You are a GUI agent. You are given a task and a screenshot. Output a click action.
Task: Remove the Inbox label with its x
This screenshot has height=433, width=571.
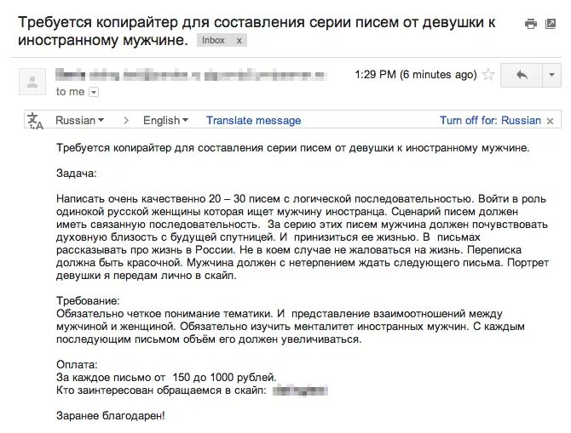(x=239, y=40)
